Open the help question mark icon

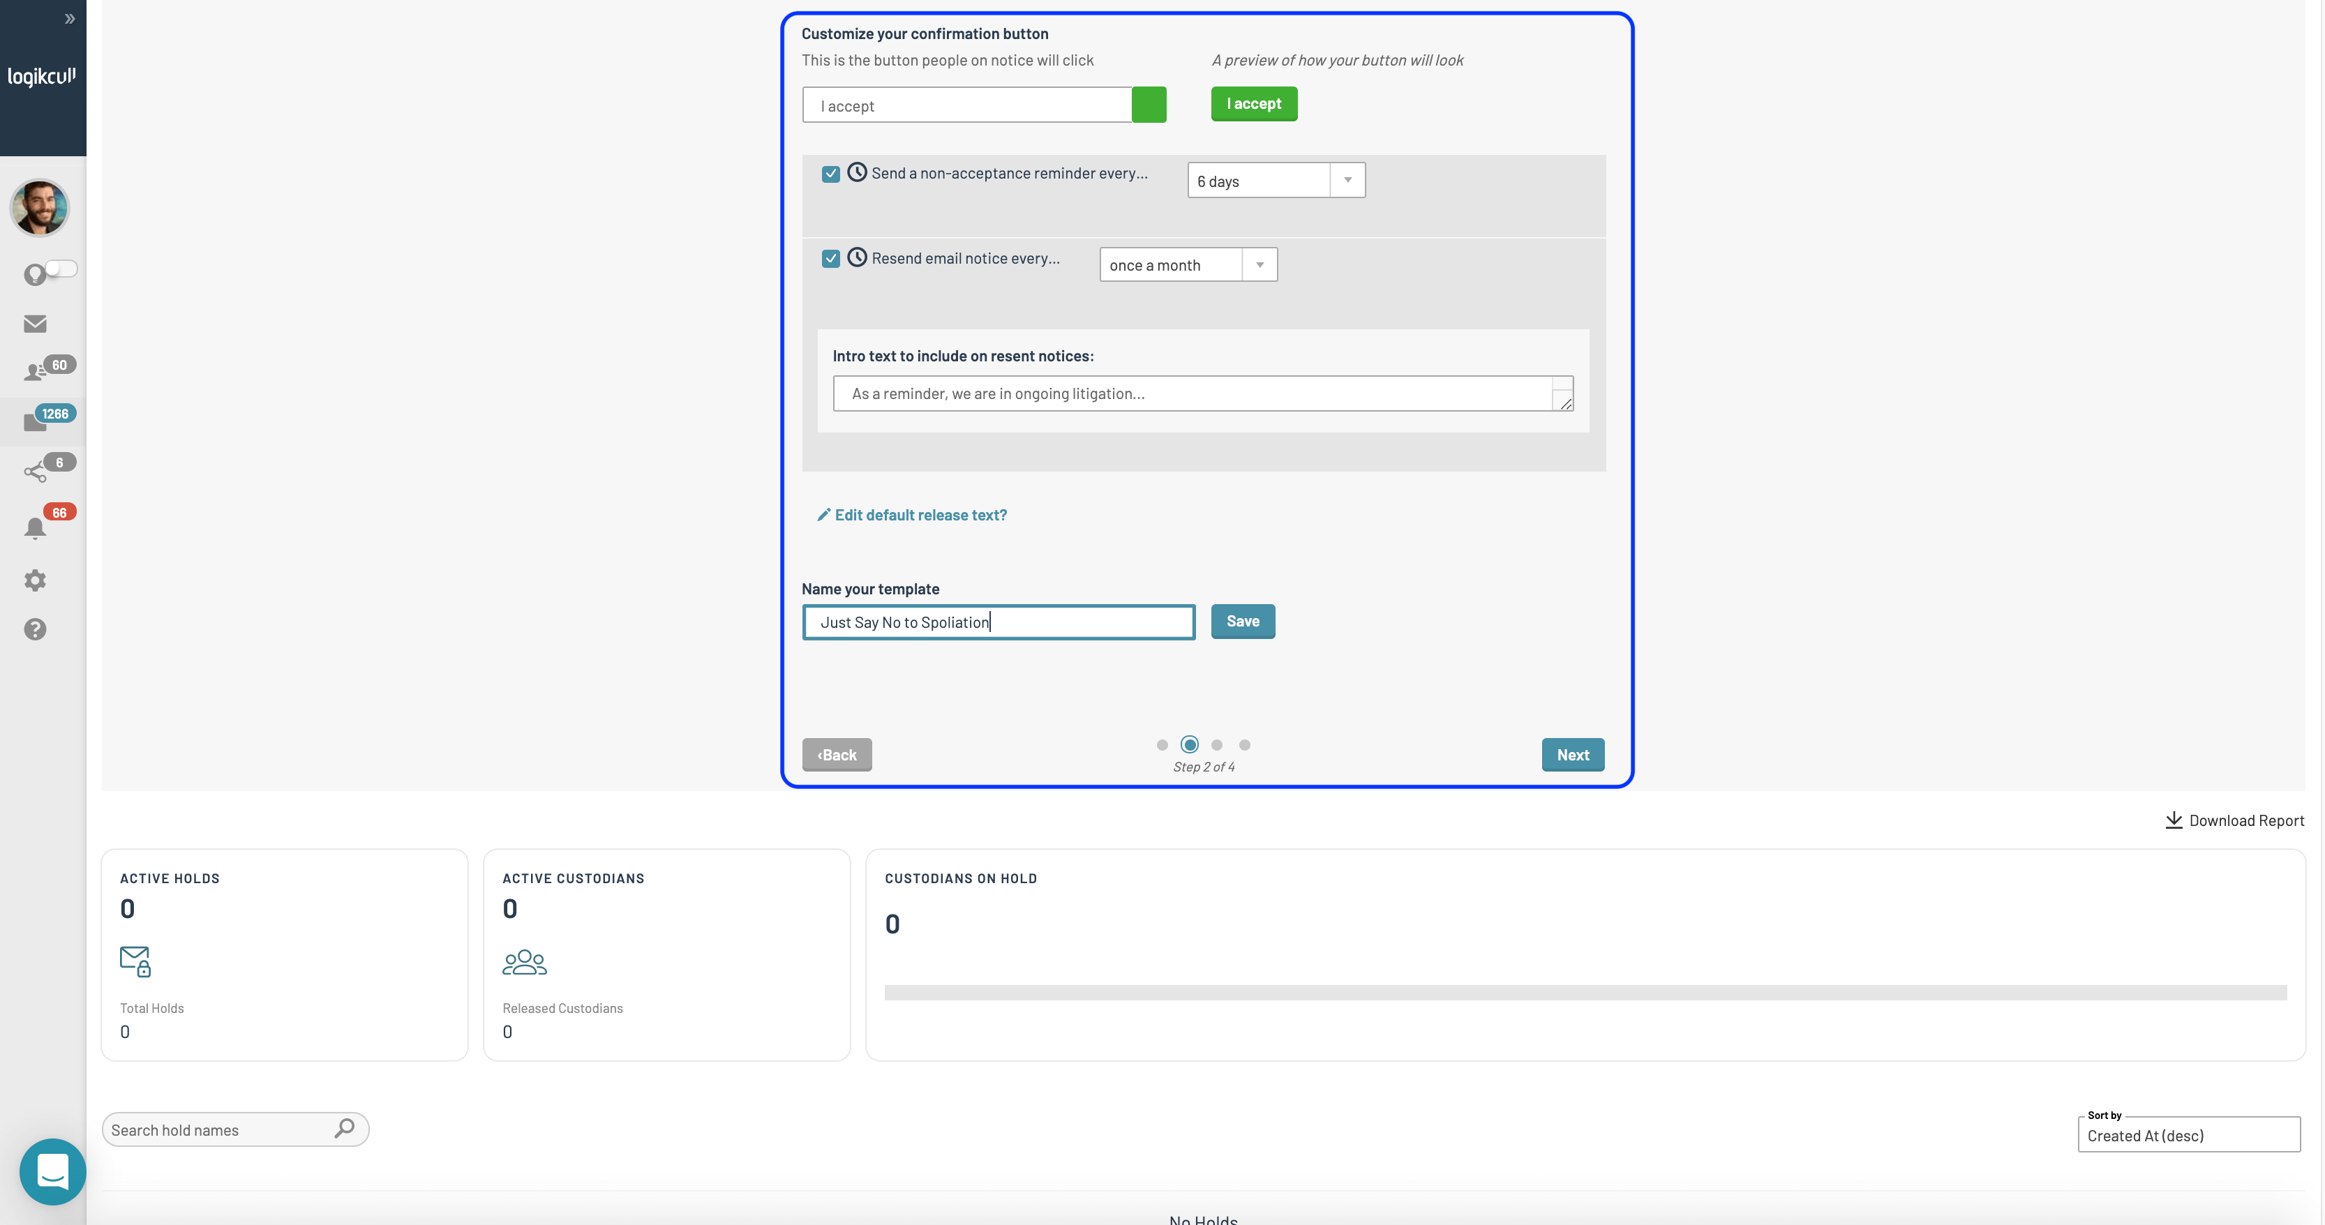pos(35,630)
